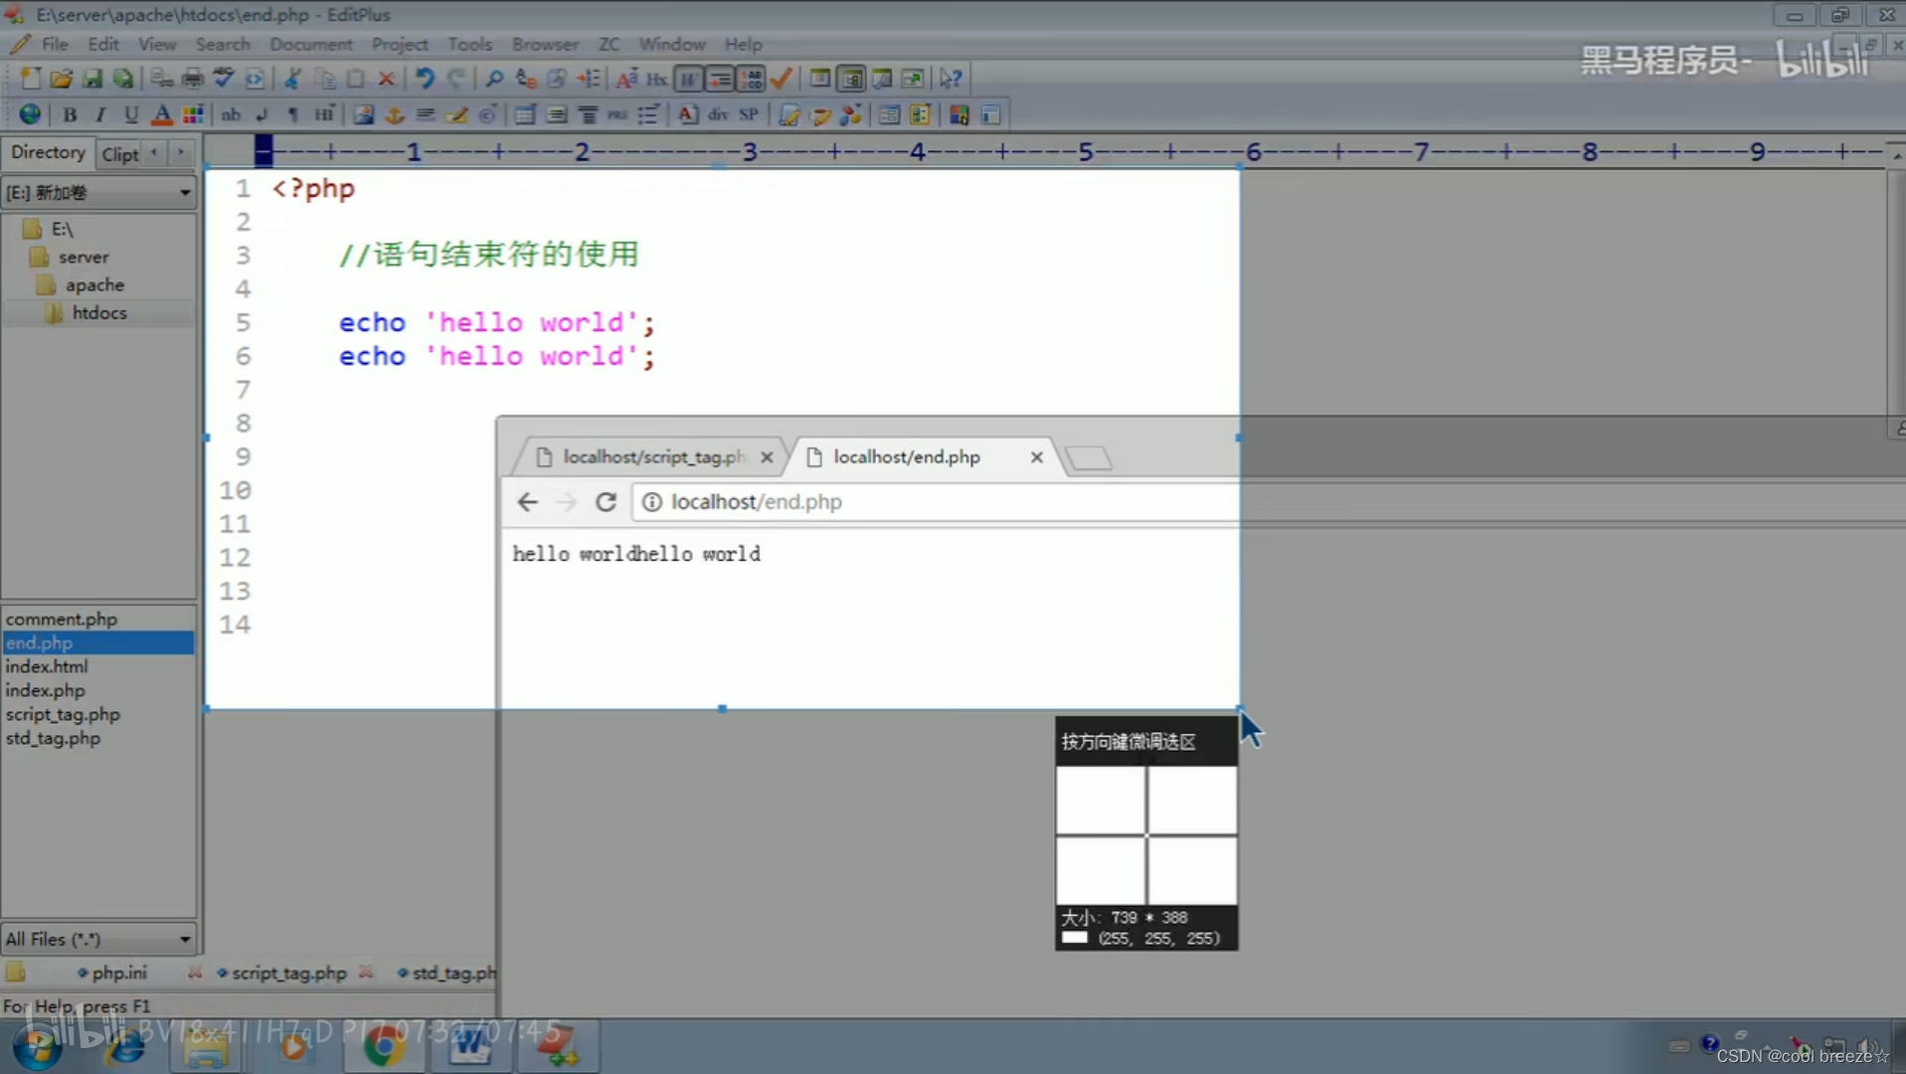Undo the last edit

pyautogui.click(x=425, y=79)
